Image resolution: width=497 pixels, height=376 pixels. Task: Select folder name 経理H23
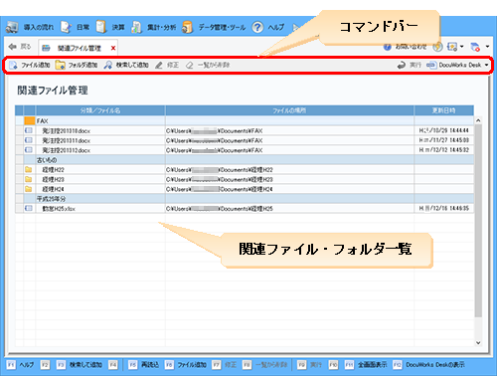point(53,179)
